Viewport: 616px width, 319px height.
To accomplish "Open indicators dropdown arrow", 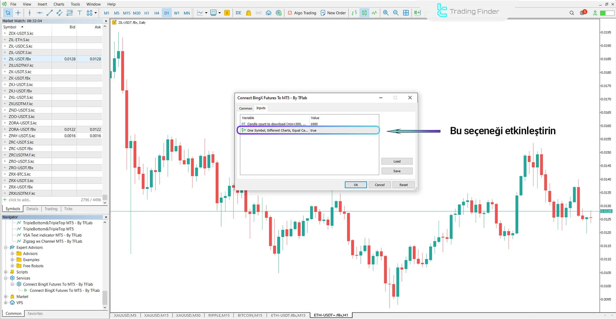I will point(220,13).
